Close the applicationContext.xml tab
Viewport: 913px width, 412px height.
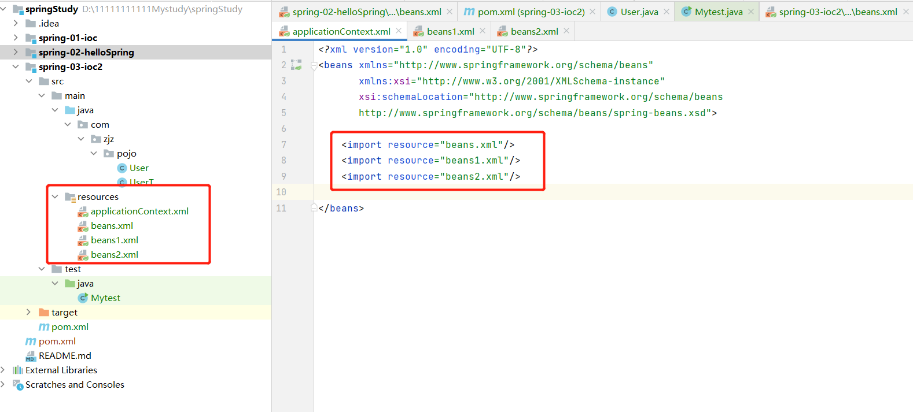tap(399, 31)
